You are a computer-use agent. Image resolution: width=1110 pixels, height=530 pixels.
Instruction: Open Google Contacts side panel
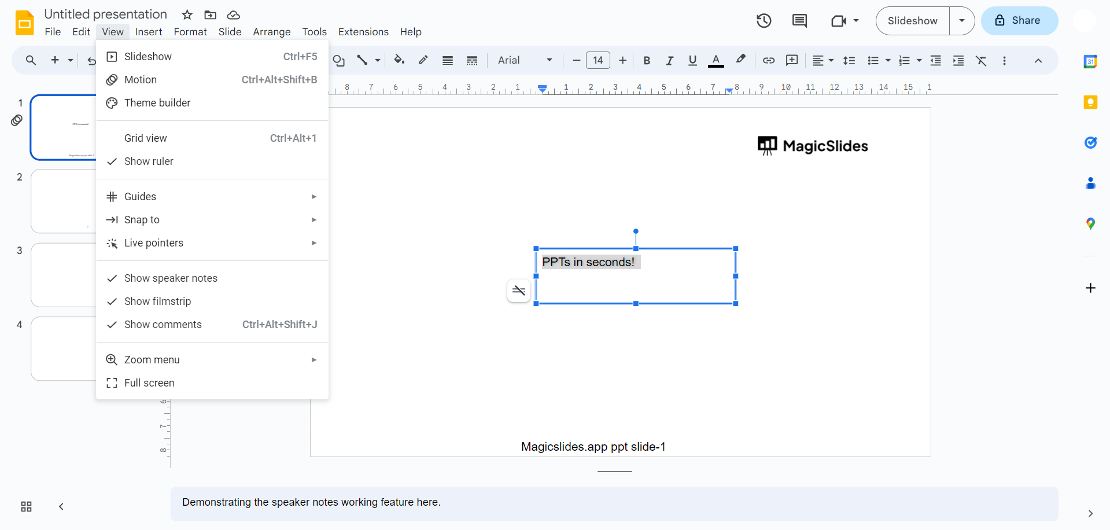coord(1090,183)
